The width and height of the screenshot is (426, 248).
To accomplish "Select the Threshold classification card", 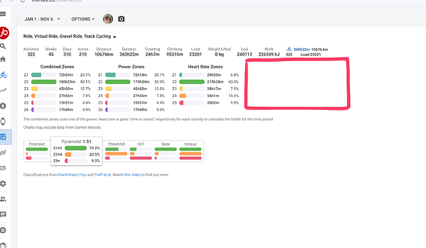I will [115, 151].
